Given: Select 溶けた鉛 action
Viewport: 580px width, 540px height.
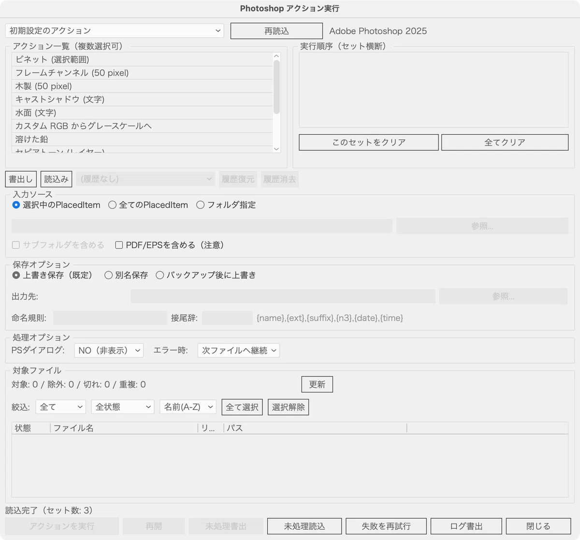Looking at the screenshot, I should point(142,139).
